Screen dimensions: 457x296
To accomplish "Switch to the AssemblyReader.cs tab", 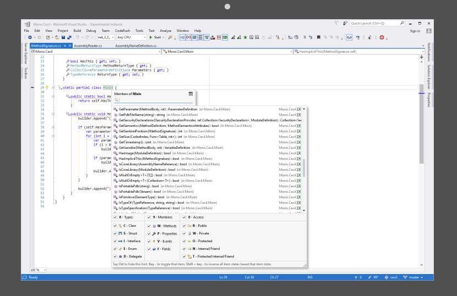I will click(88, 46).
